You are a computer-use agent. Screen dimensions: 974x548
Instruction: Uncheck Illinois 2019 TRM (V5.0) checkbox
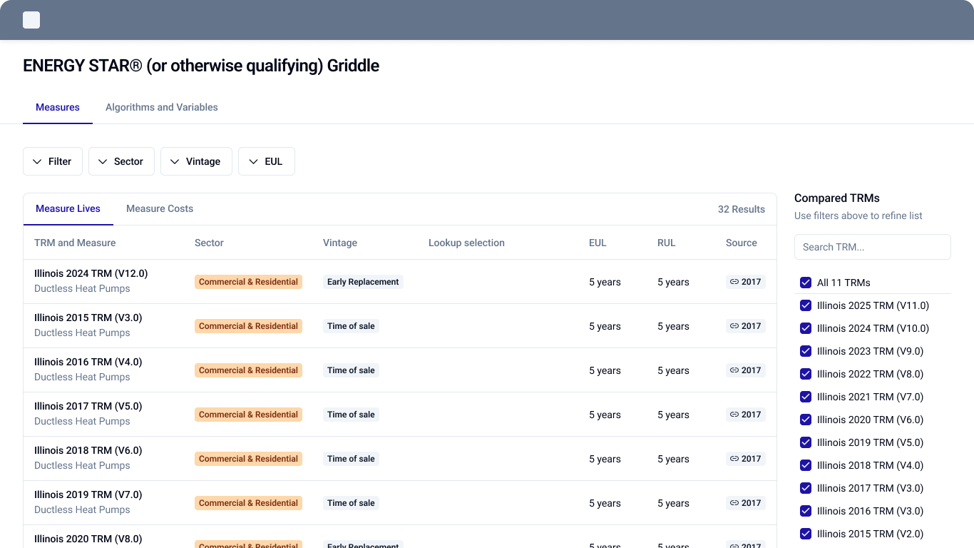(x=806, y=442)
